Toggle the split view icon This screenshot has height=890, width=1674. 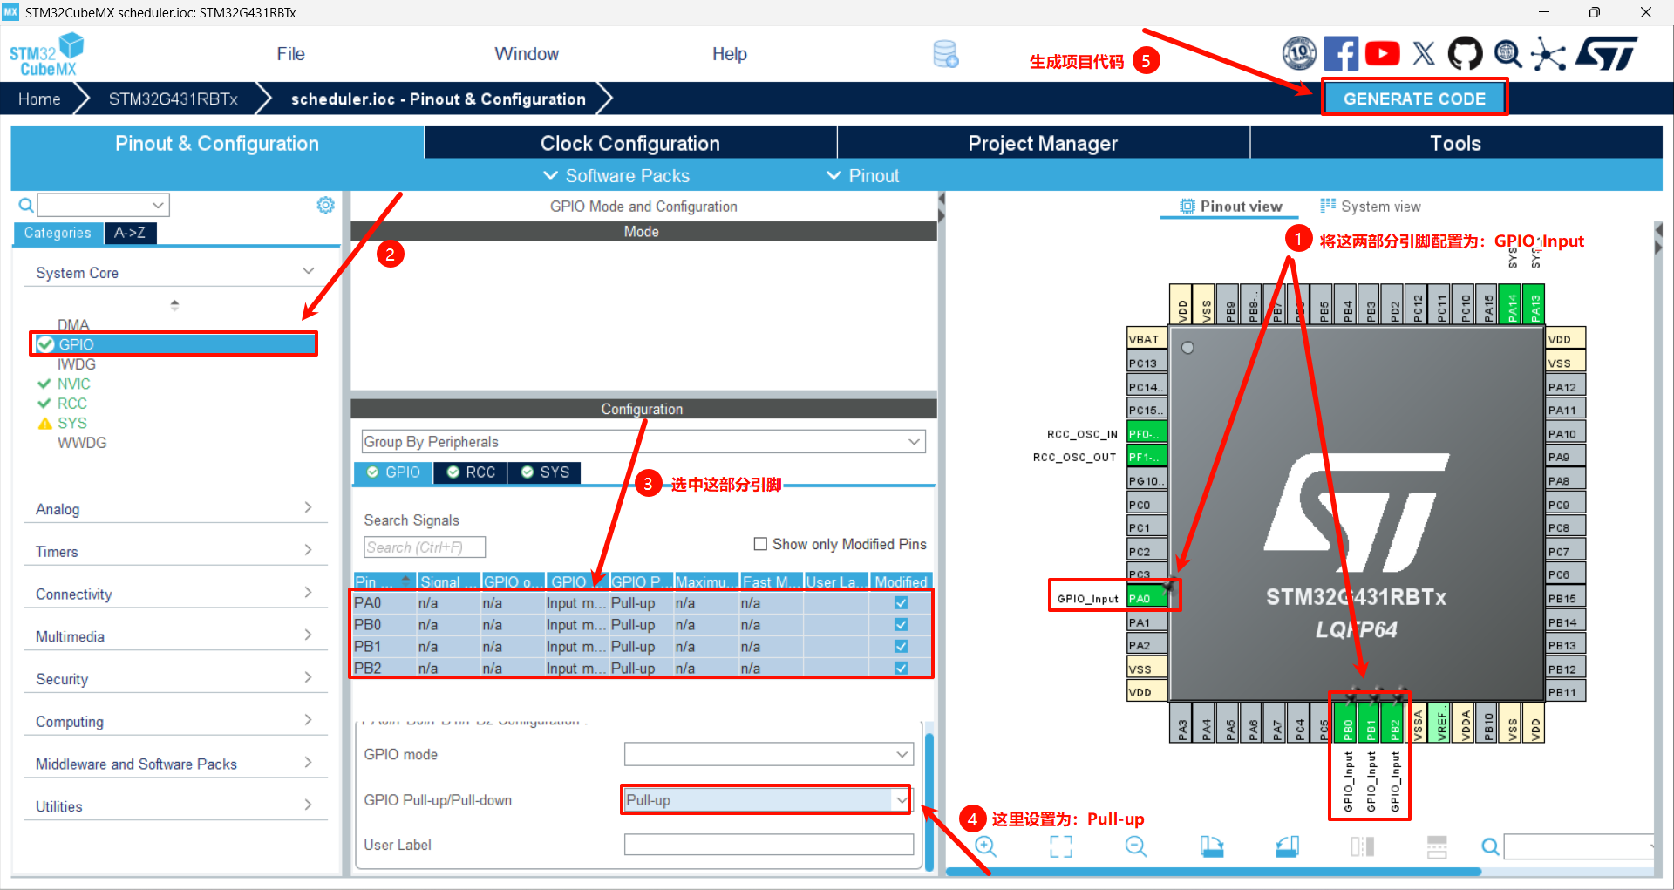1362,846
